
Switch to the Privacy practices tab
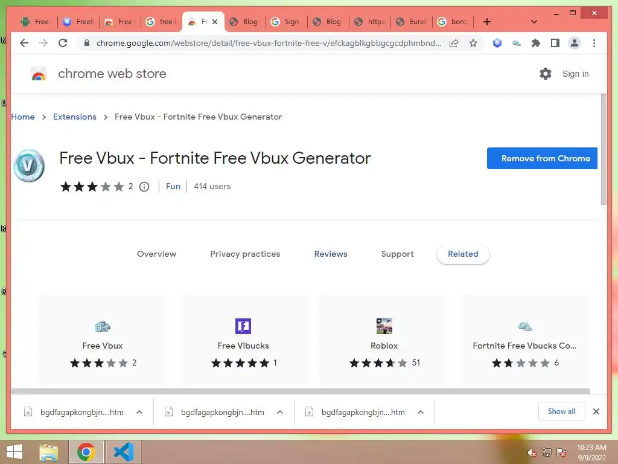click(x=245, y=254)
